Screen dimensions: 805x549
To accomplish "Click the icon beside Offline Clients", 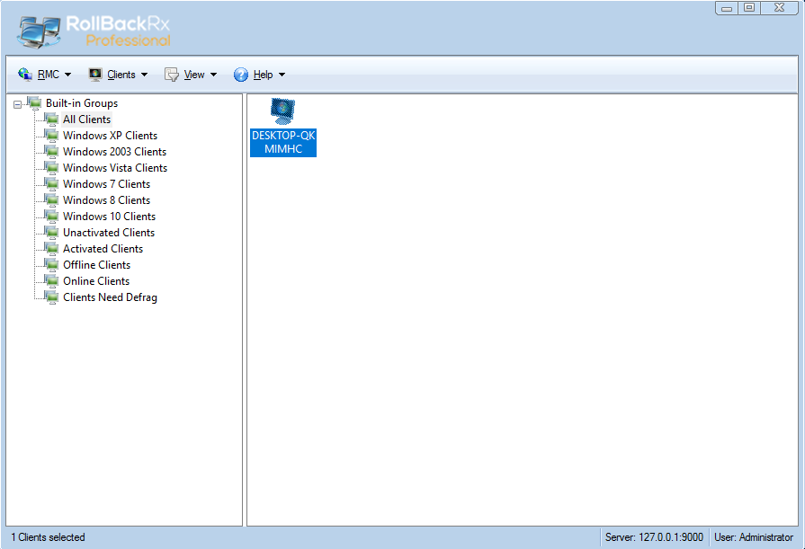I will (51, 265).
